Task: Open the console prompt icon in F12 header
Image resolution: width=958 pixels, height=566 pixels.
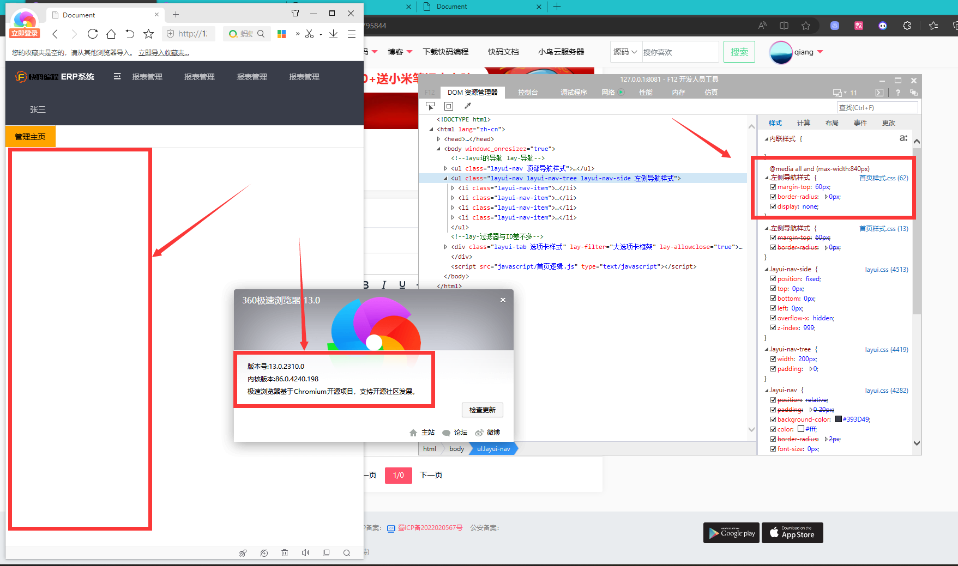Action: (879, 93)
